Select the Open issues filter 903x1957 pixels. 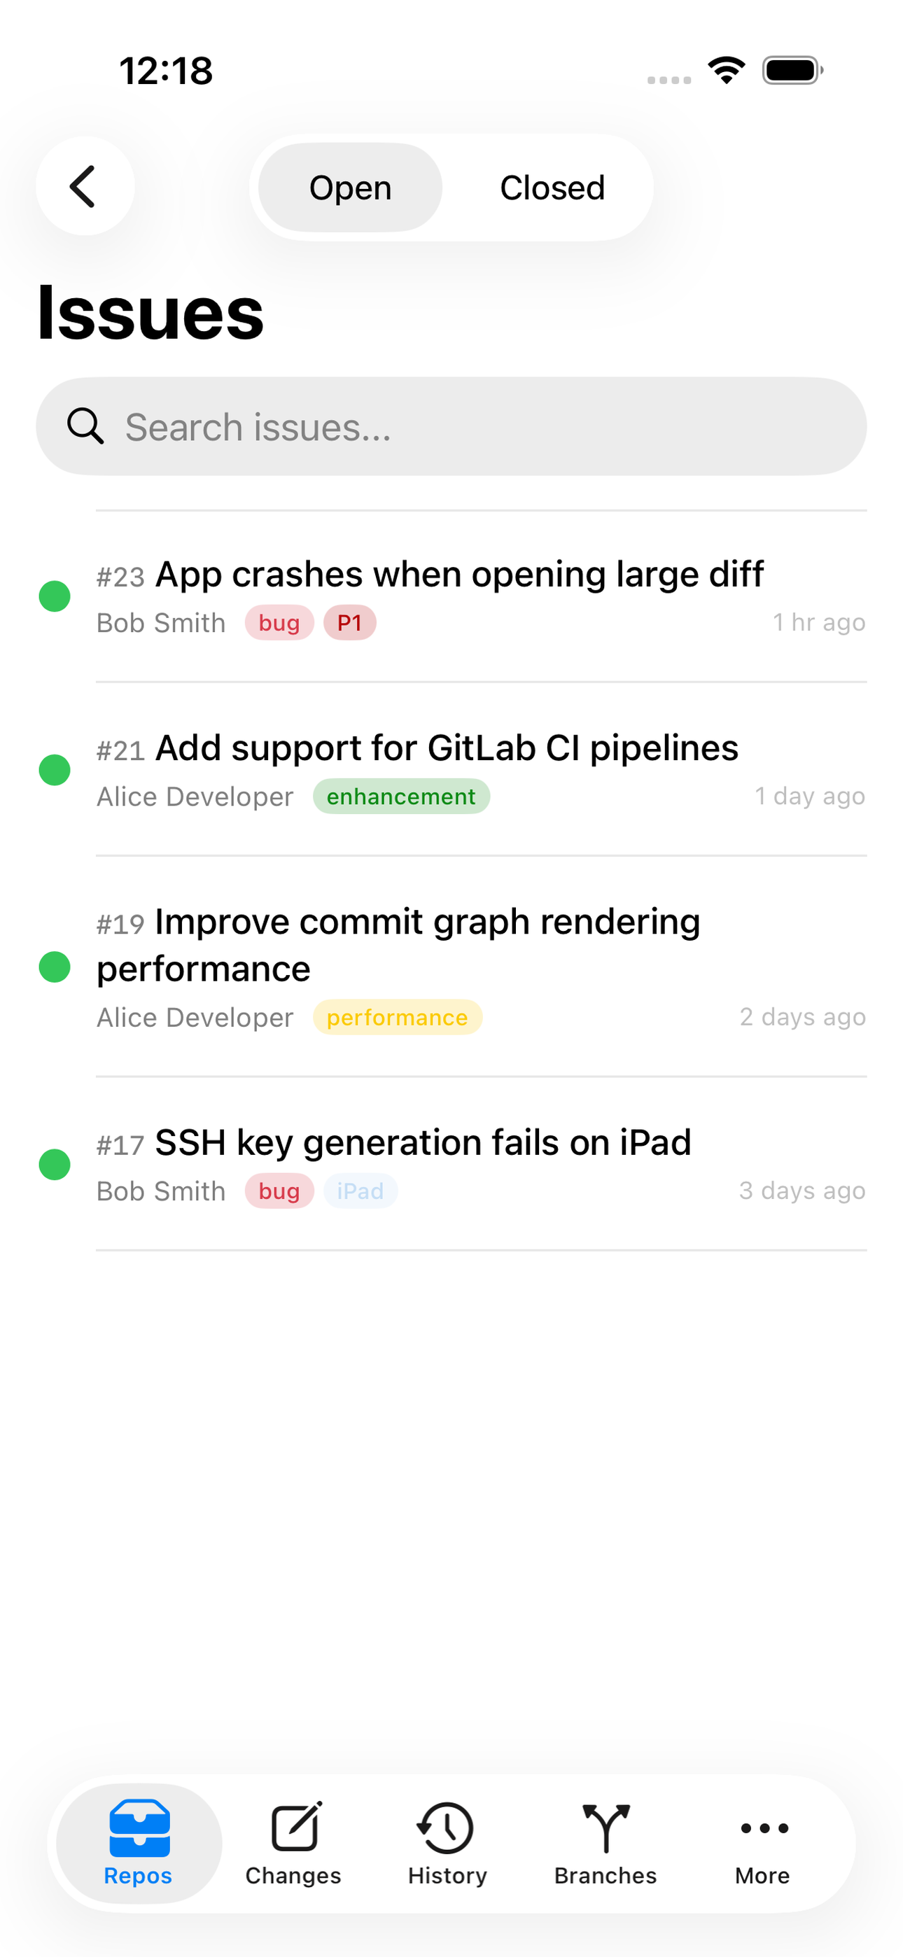tap(351, 188)
